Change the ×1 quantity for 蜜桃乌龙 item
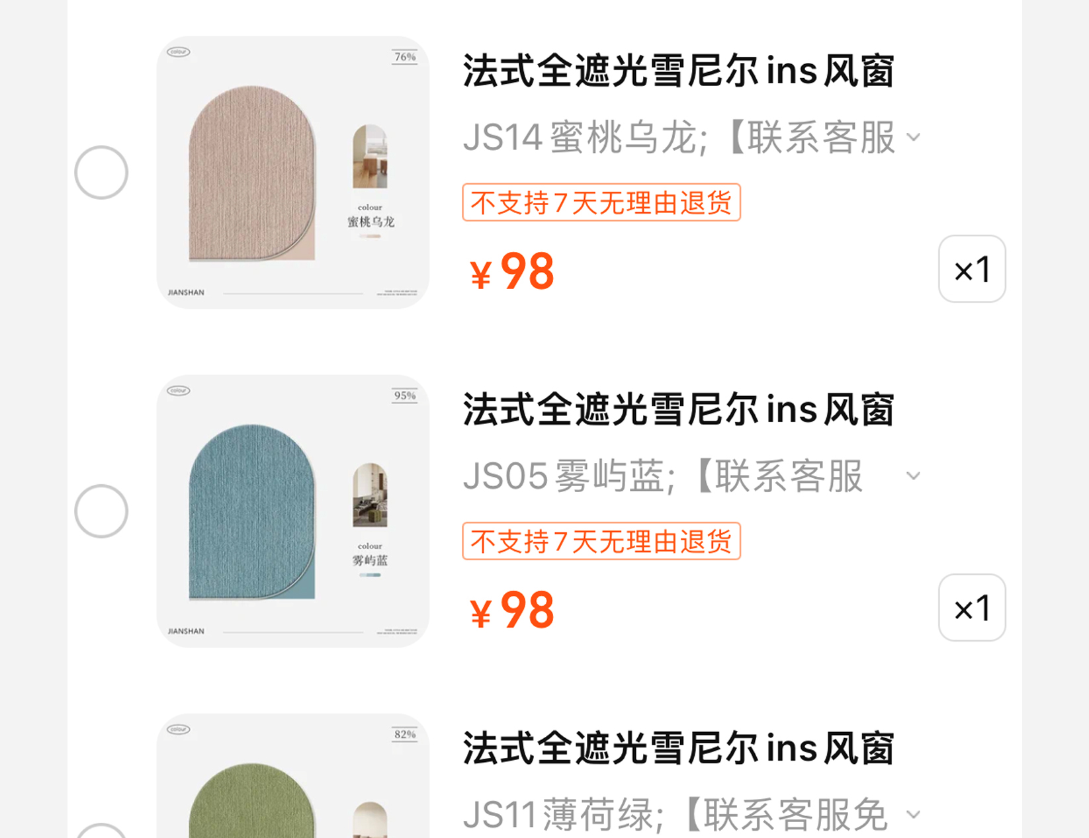Screen dimensions: 1089x838 point(972,269)
